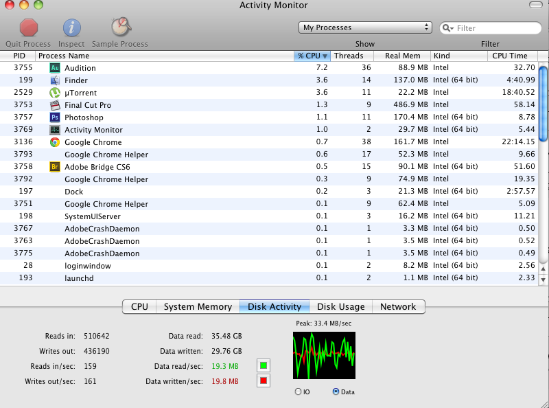This screenshot has height=408, width=549.
Task: Click Final Cut Pro's 486.9 MB memory value
Action: (410, 104)
